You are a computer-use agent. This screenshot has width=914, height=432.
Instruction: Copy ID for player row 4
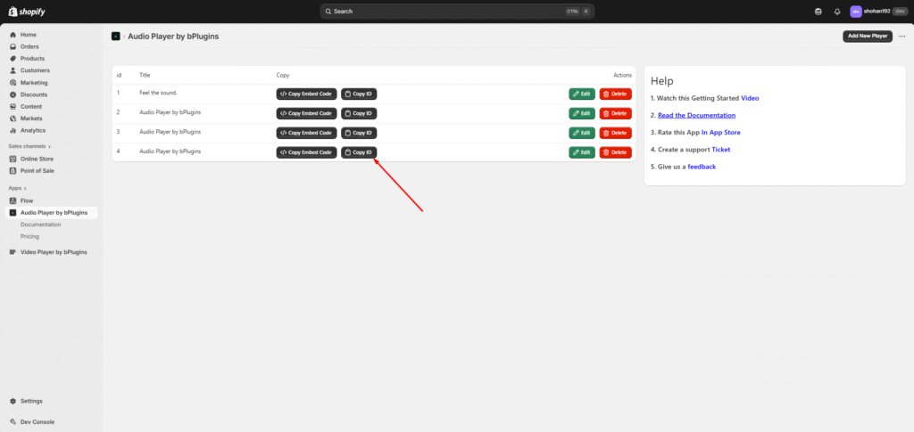(359, 152)
